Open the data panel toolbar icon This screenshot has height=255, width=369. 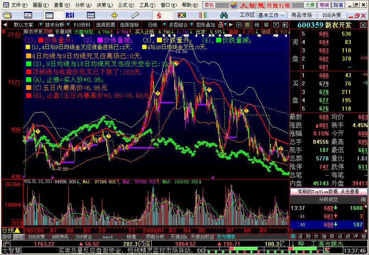coord(90,15)
